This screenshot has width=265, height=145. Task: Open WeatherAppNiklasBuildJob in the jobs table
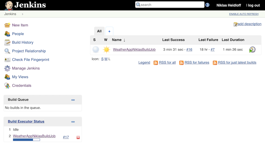coord(134,49)
